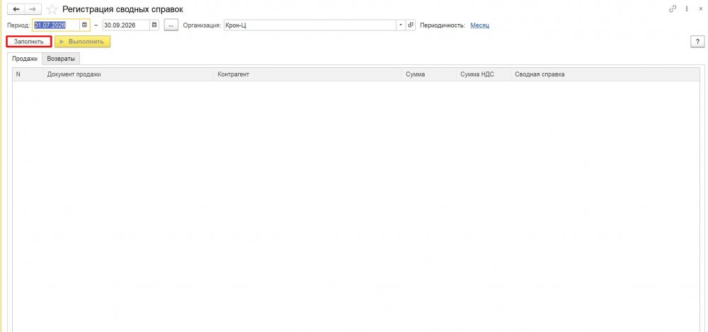Go forward with the right arrow button
Screen dimensions: 708x332
pos(33,9)
